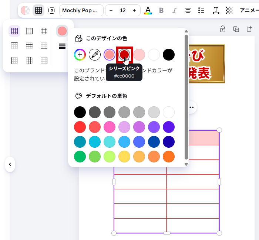Choose hot pink default color
259x240 pixels.
pyautogui.click(x=110, y=127)
